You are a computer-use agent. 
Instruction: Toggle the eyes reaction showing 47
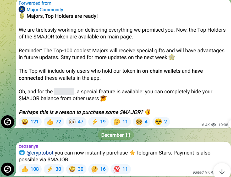pyautogui.click(x=76, y=122)
